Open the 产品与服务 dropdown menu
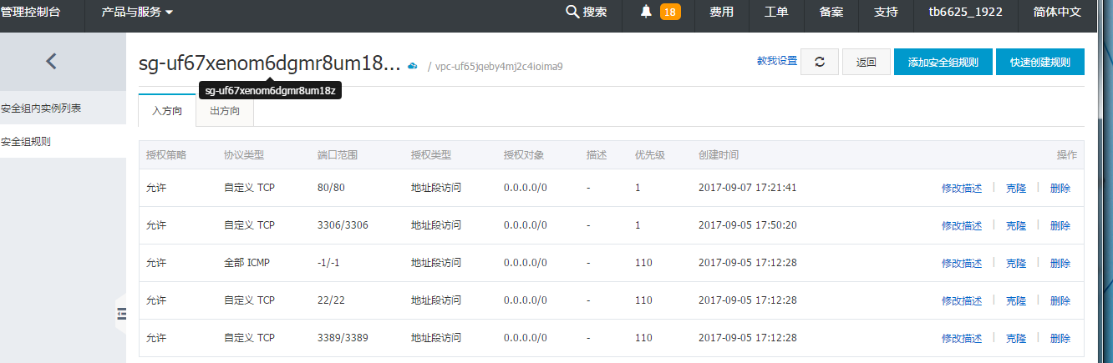Viewport: 1113px width, 363px height. click(137, 13)
